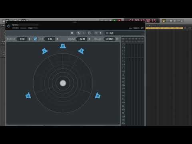Click the monitor icon left of A button
Screen dimensions: 192x144
click(x=72, y=33)
